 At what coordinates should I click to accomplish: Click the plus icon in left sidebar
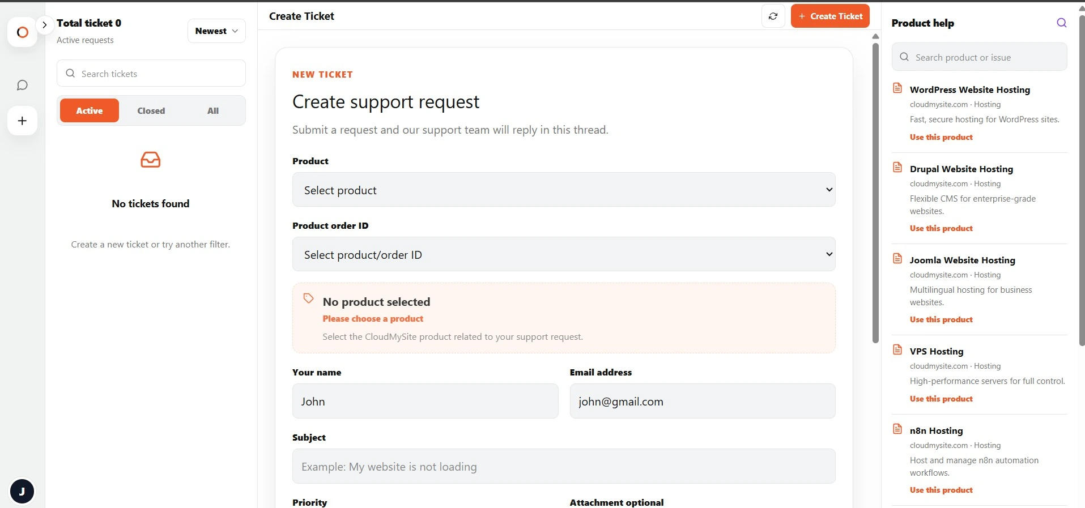22,121
